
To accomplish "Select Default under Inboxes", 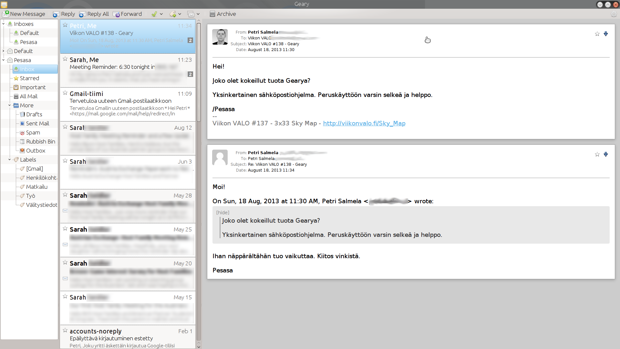I will 29,33.
